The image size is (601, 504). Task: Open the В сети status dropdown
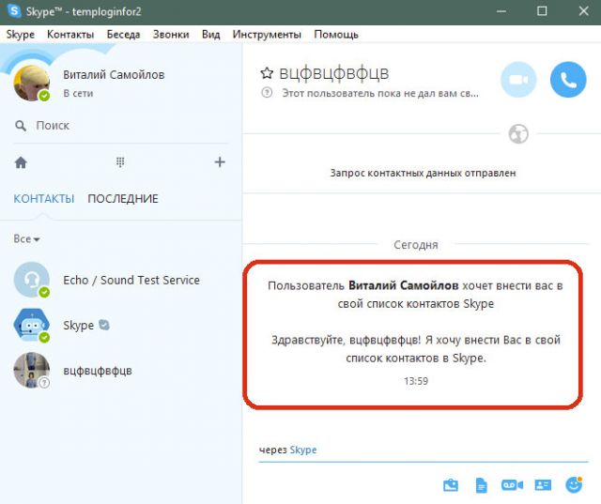point(78,94)
